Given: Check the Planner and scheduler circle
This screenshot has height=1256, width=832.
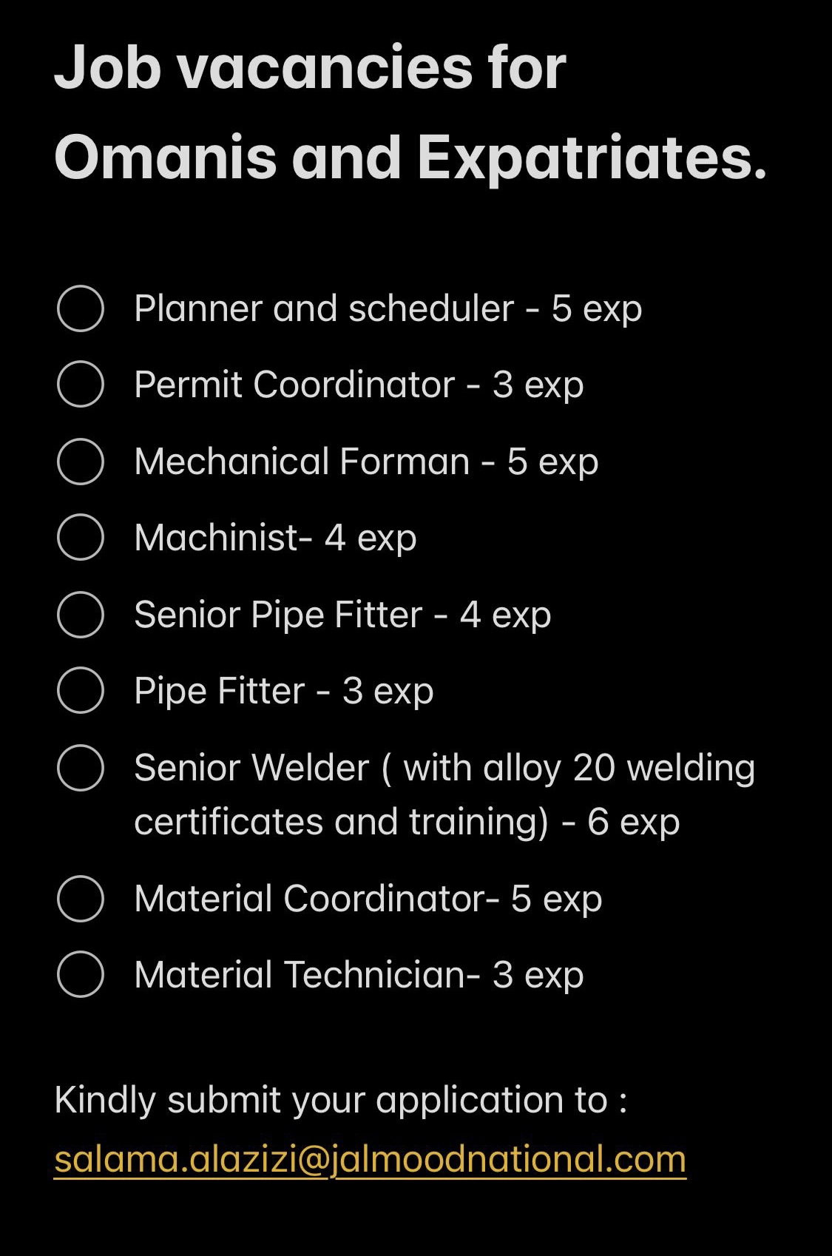Looking at the screenshot, I should (80, 308).
